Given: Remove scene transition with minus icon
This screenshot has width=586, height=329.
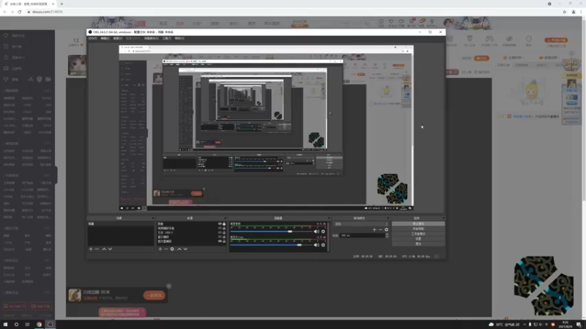Looking at the screenshot, I should pyautogui.click(x=380, y=230).
